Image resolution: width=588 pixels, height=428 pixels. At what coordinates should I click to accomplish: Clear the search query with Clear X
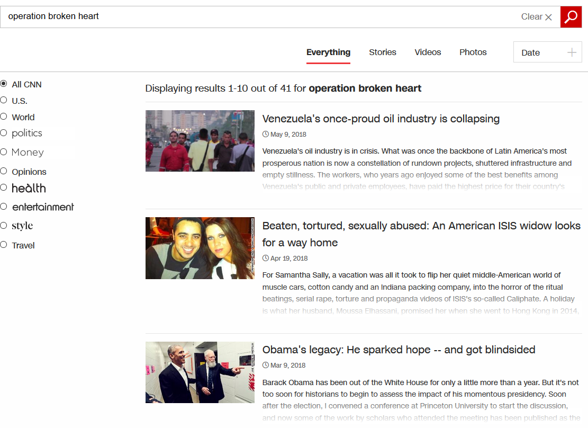536,17
